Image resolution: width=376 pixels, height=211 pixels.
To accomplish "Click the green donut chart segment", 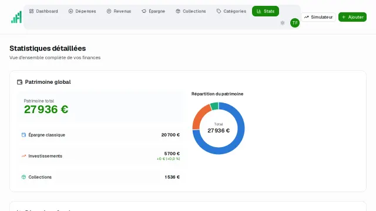I will [214, 106].
